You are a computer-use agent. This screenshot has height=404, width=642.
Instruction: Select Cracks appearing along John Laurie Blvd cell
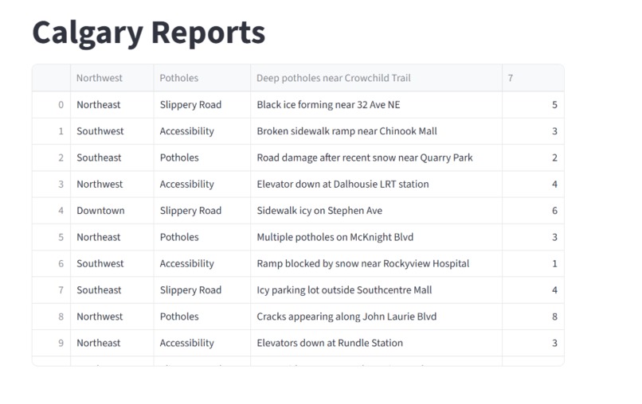376,317
